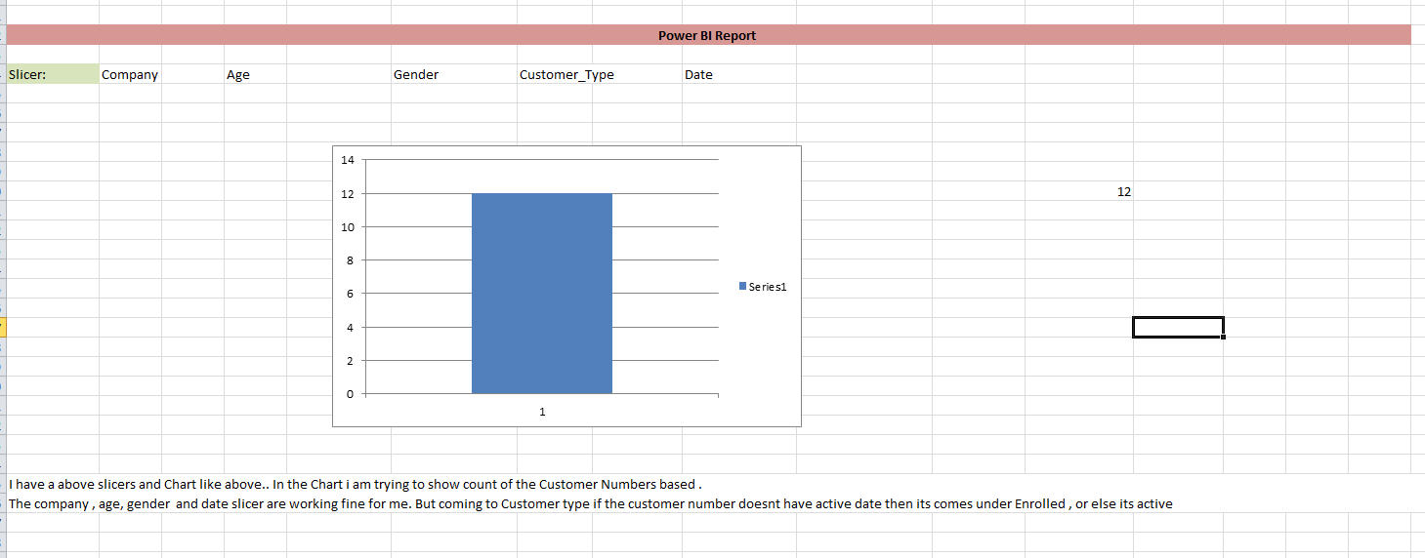Click the Series1 legend entry

(x=763, y=287)
